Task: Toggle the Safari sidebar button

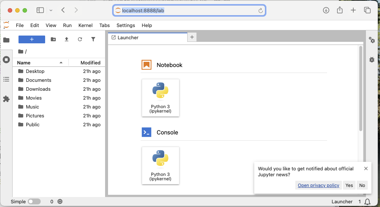Action: (40, 10)
